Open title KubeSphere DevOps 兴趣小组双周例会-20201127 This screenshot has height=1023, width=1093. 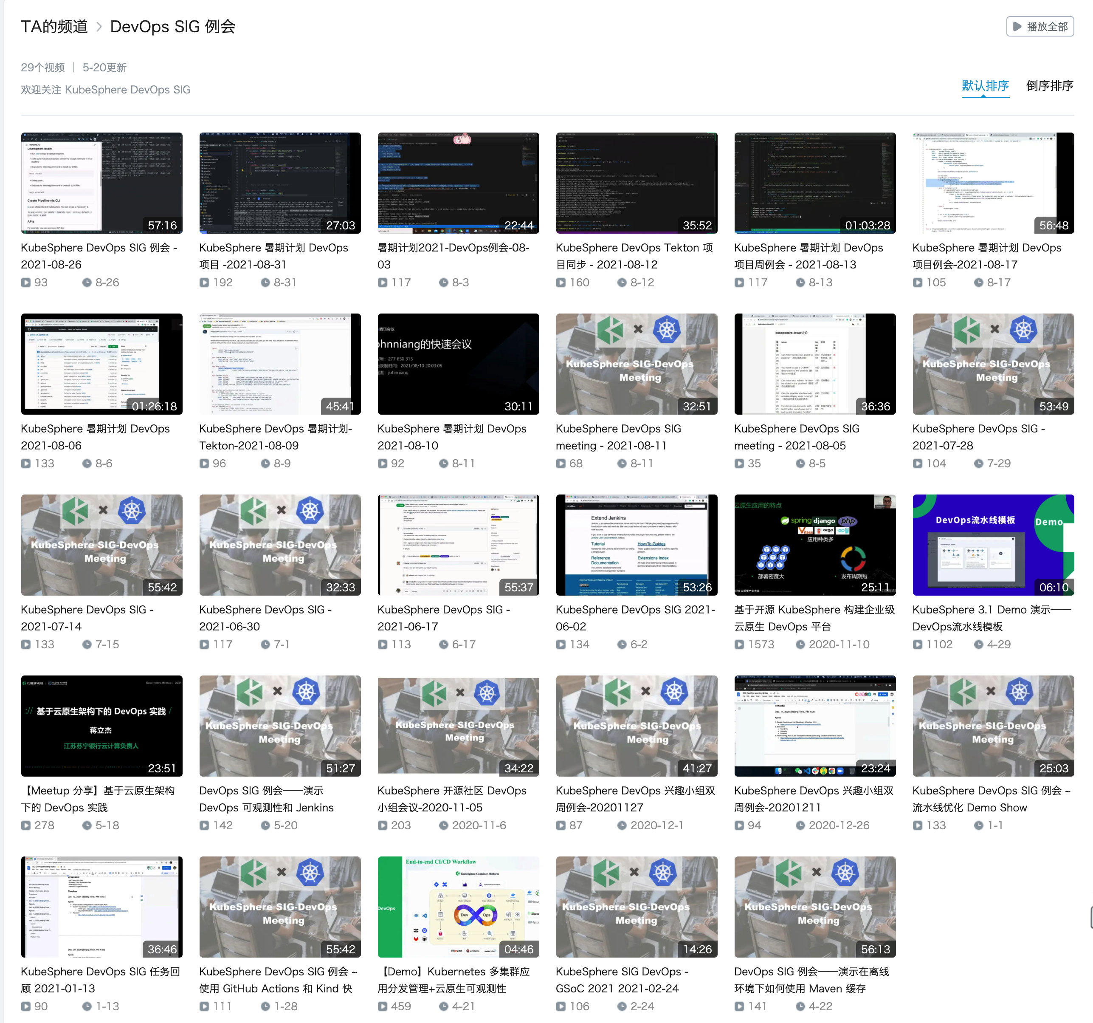pyautogui.click(x=635, y=799)
